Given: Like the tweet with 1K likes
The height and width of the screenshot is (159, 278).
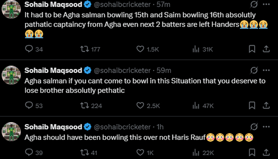Looking at the screenshot, I should pos(140,152).
